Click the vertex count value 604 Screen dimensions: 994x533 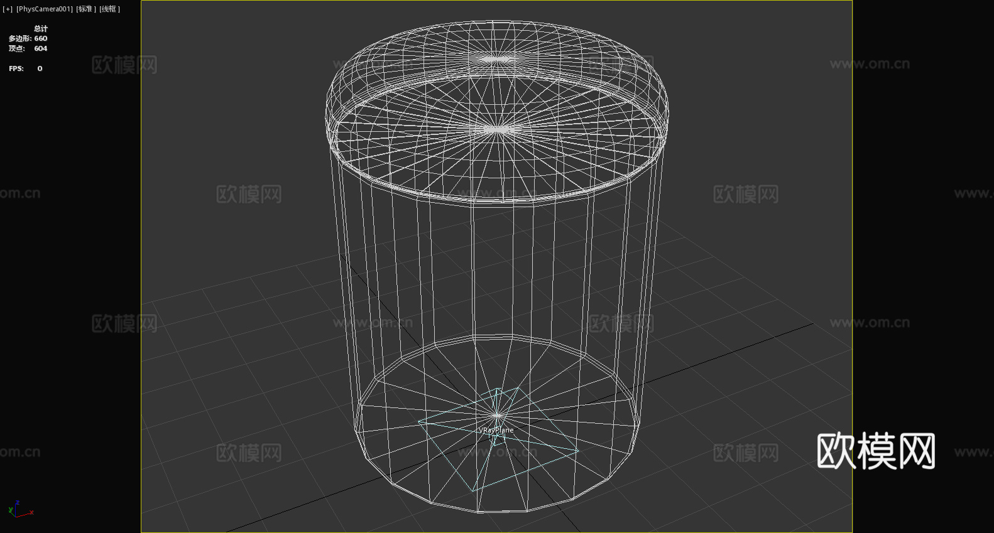pos(41,48)
